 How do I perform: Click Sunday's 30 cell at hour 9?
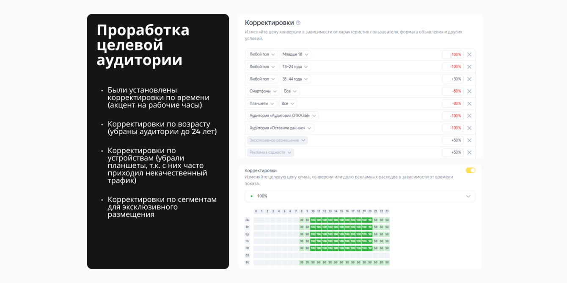pos(307,262)
